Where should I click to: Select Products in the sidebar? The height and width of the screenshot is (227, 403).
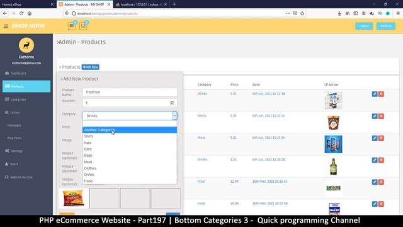(x=26, y=86)
